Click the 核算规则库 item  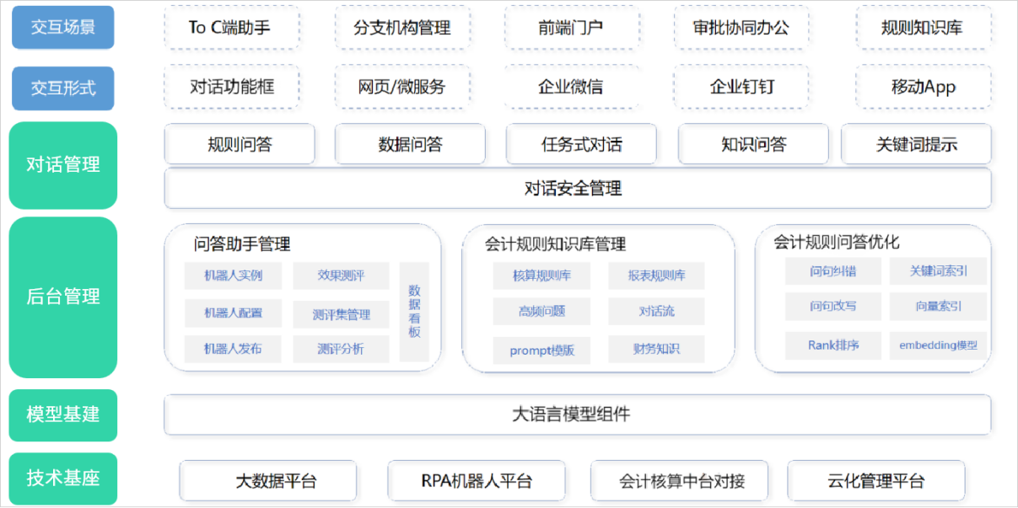541,275
